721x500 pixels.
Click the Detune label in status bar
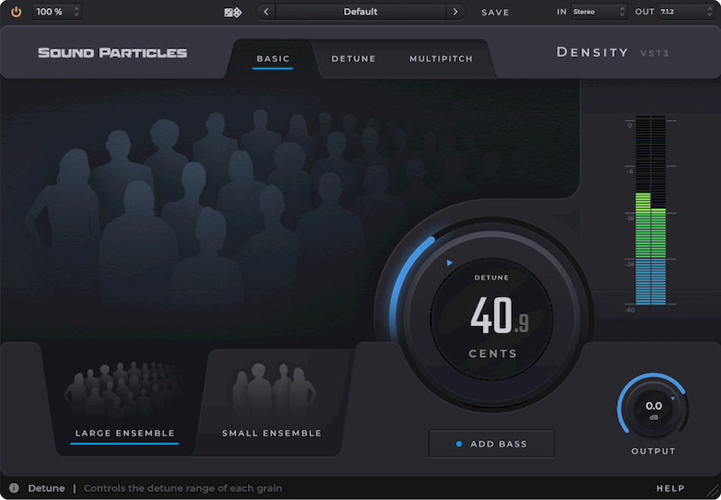47,488
